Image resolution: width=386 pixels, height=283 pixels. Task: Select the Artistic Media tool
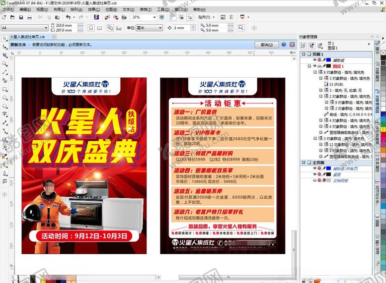(x=4, y=81)
